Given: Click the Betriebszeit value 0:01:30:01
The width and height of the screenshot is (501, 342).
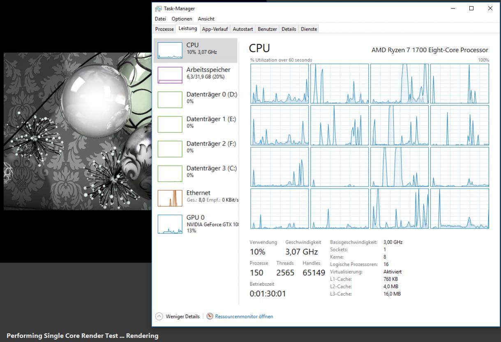Looking at the screenshot, I should pos(268,293).
